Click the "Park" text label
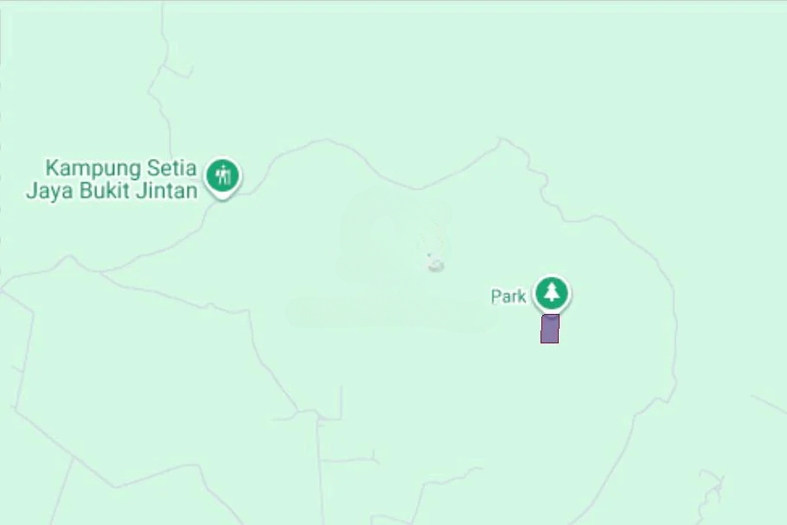The height and width of the screenshot is (525, 787). [509, 297]
